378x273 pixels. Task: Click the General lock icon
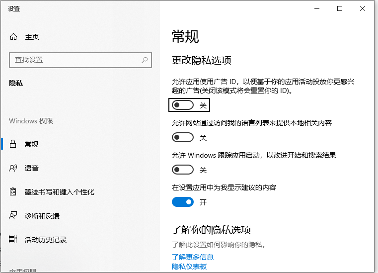13,144
